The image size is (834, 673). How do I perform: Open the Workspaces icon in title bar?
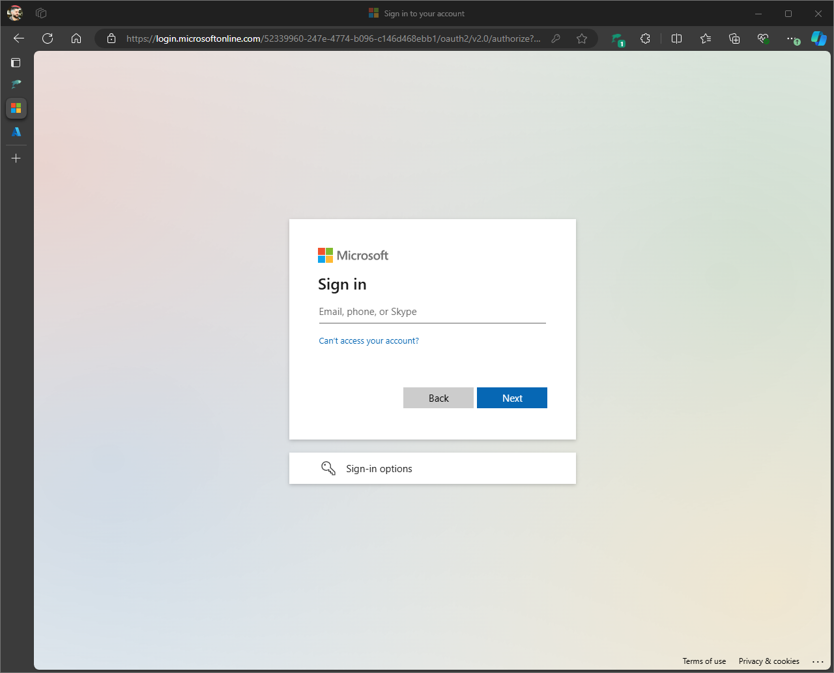tap(41, 13)
